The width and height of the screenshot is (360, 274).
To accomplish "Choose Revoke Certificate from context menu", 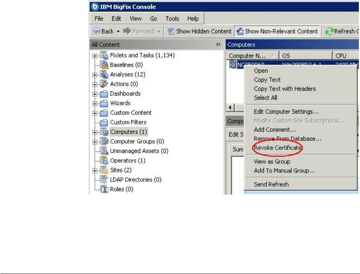I will [301, 148].
